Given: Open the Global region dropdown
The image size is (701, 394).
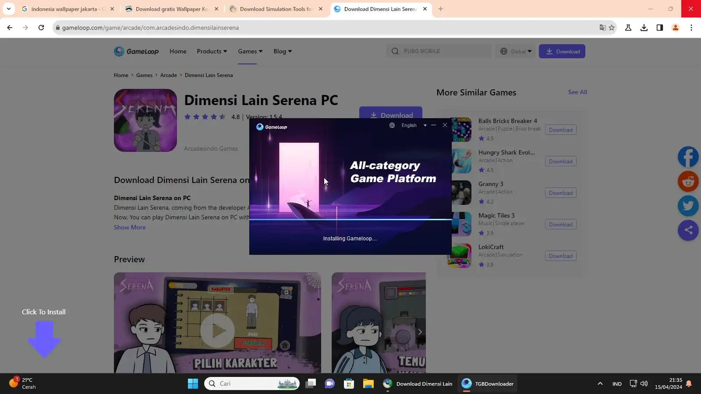Looking at the screenshot, I should (516, 51).
